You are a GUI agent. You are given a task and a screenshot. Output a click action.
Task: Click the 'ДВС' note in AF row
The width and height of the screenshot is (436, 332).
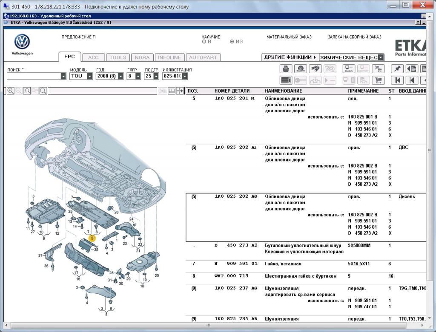(404, 148)
